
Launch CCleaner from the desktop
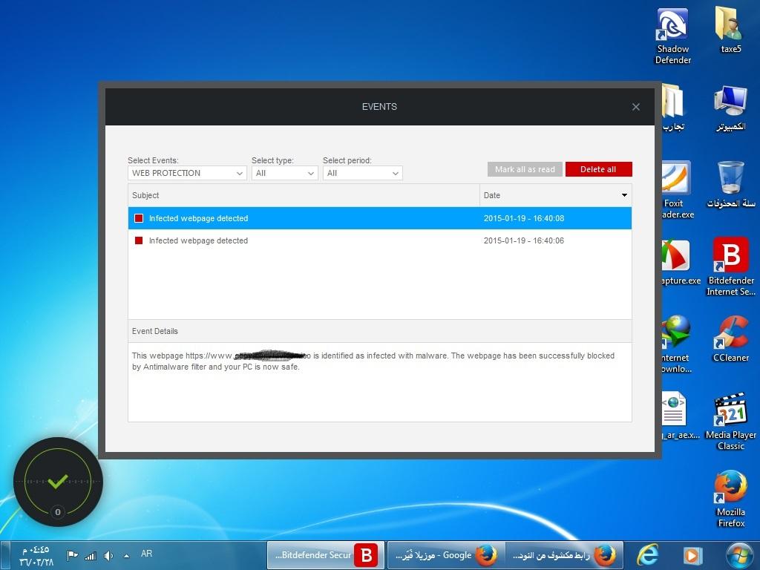click(730, 338)
